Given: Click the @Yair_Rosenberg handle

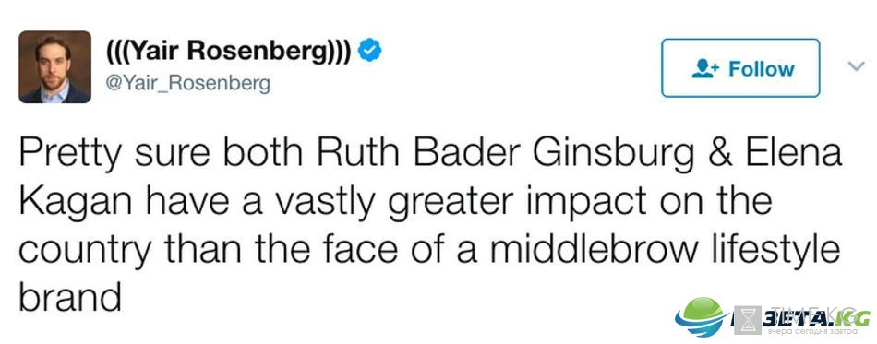Looking at the screenshot, I should click(188, 84).
